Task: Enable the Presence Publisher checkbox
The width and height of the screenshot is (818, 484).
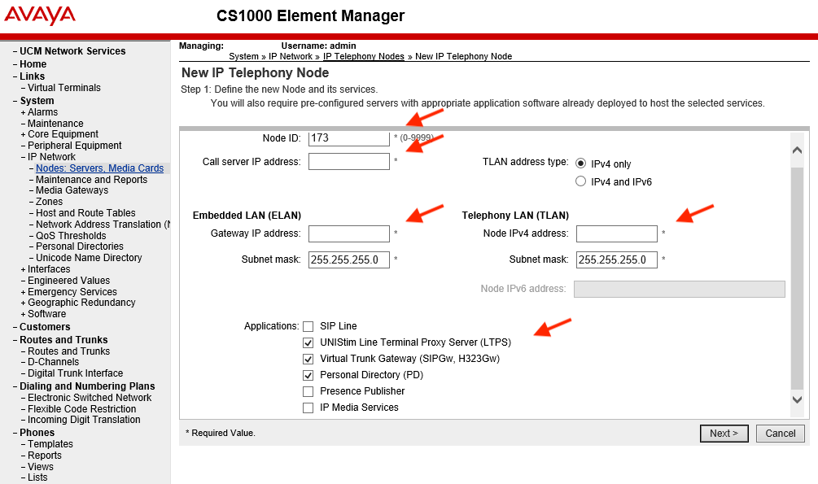Action: (x=308, y=391)
